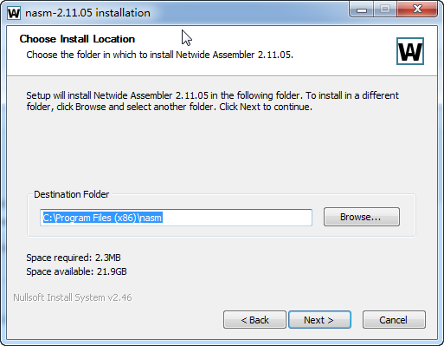Click the "Setup will install Netwide Assembler" paragraph

[x=212, y=101]
